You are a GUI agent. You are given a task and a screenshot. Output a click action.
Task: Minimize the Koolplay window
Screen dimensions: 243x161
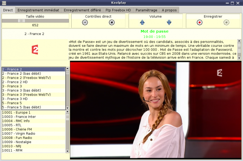pyautogui.click(x=227, y=3)
